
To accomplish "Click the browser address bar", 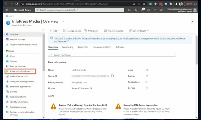I will point(77,4).
